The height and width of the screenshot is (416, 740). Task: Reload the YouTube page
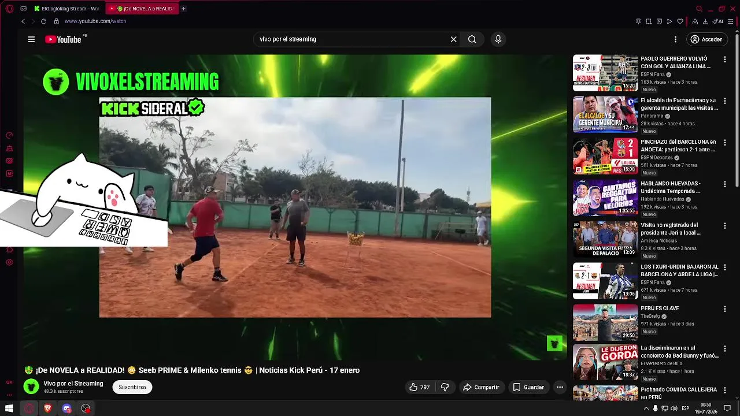43,21
